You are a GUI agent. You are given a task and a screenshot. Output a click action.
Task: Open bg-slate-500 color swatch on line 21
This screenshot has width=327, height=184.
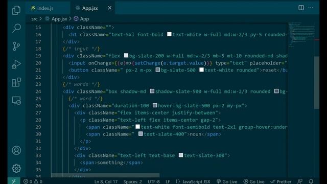point(158,70)
